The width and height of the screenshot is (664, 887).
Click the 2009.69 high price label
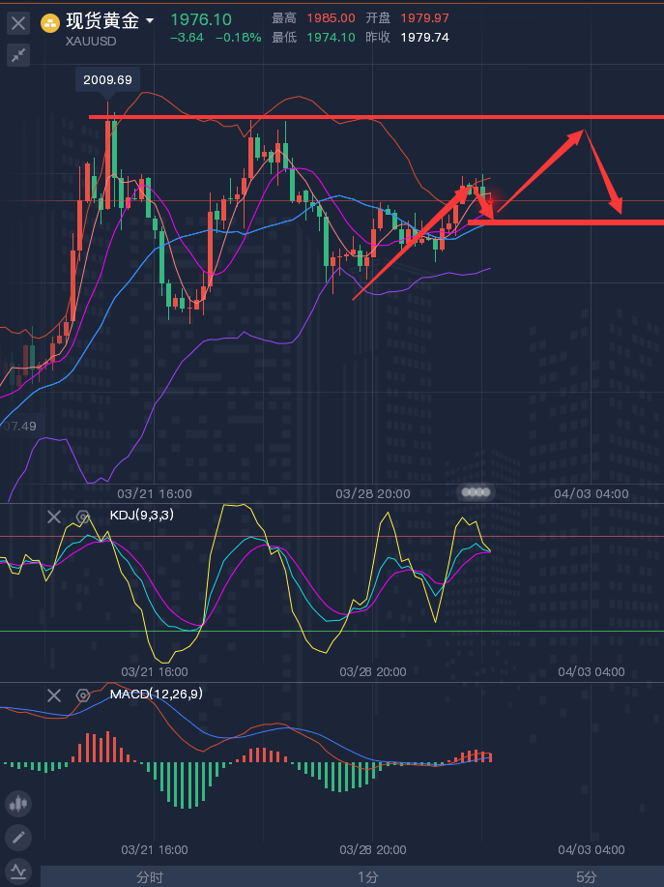[107, 79]
